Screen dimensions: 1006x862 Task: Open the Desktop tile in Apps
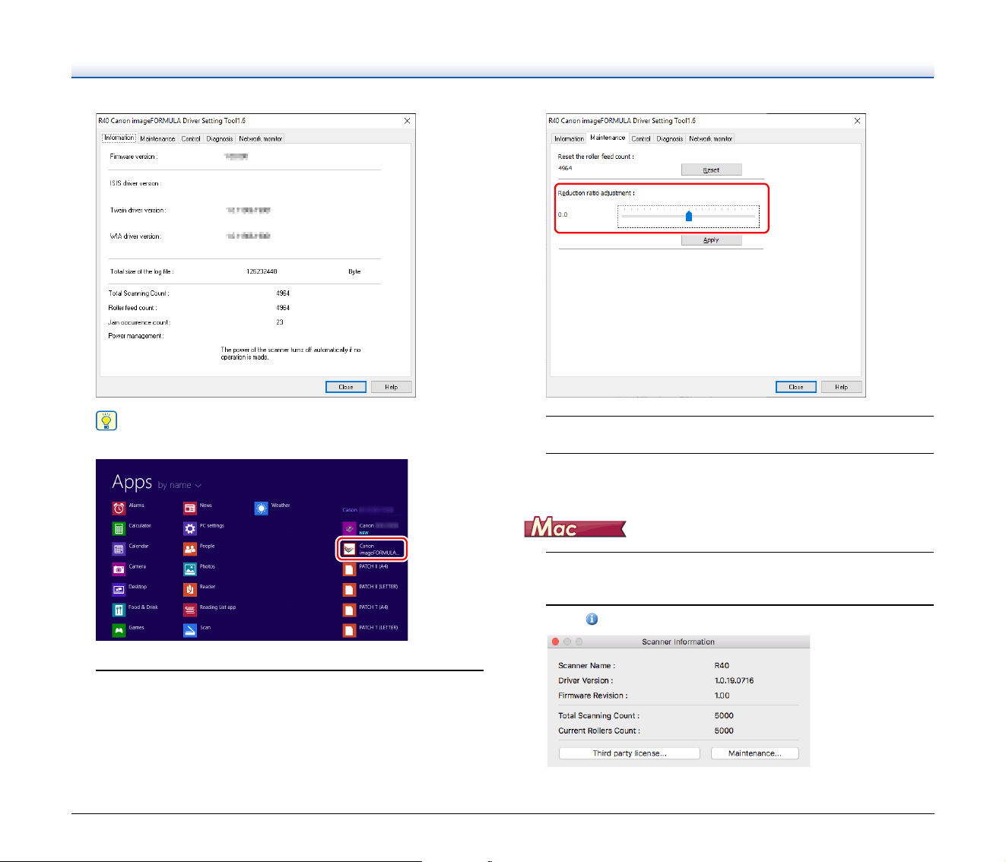point(119,590)
